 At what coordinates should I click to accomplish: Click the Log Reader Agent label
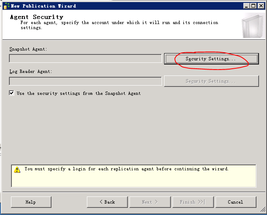pyautogui.click(x=31, y=72)
